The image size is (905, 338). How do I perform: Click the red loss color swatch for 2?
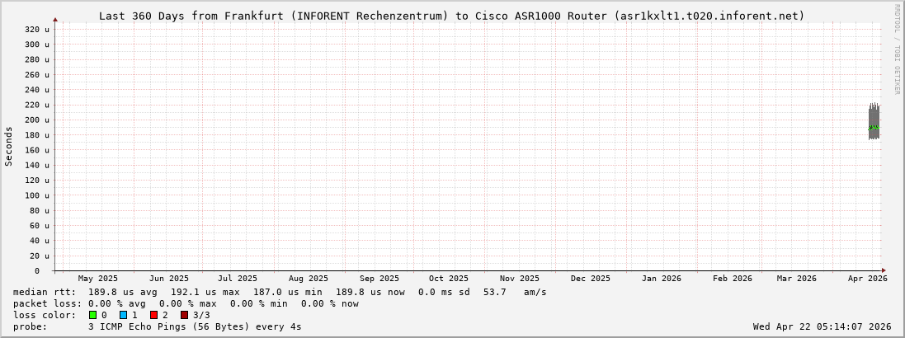coord(153,315)
